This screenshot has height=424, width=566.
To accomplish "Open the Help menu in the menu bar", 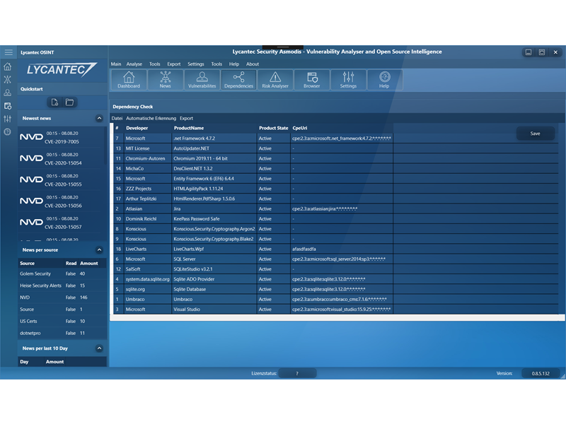I will pos(234,64).
